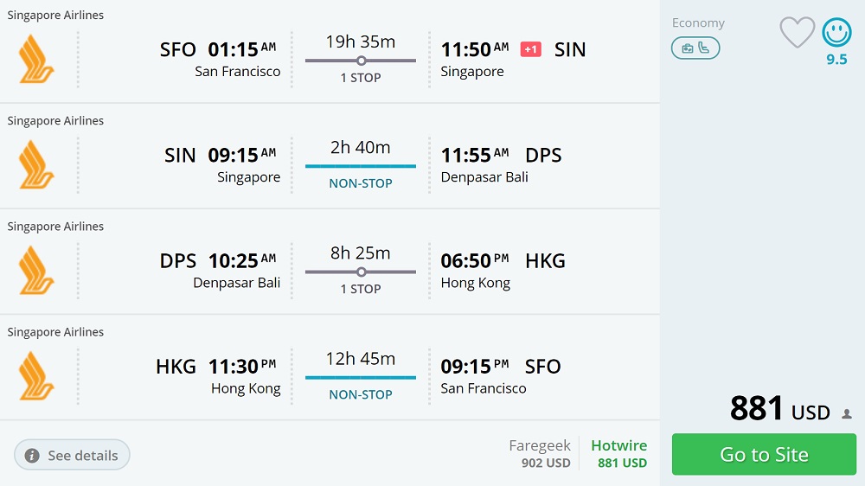Select the Faregeek 902 USD offer

[540, 454]
